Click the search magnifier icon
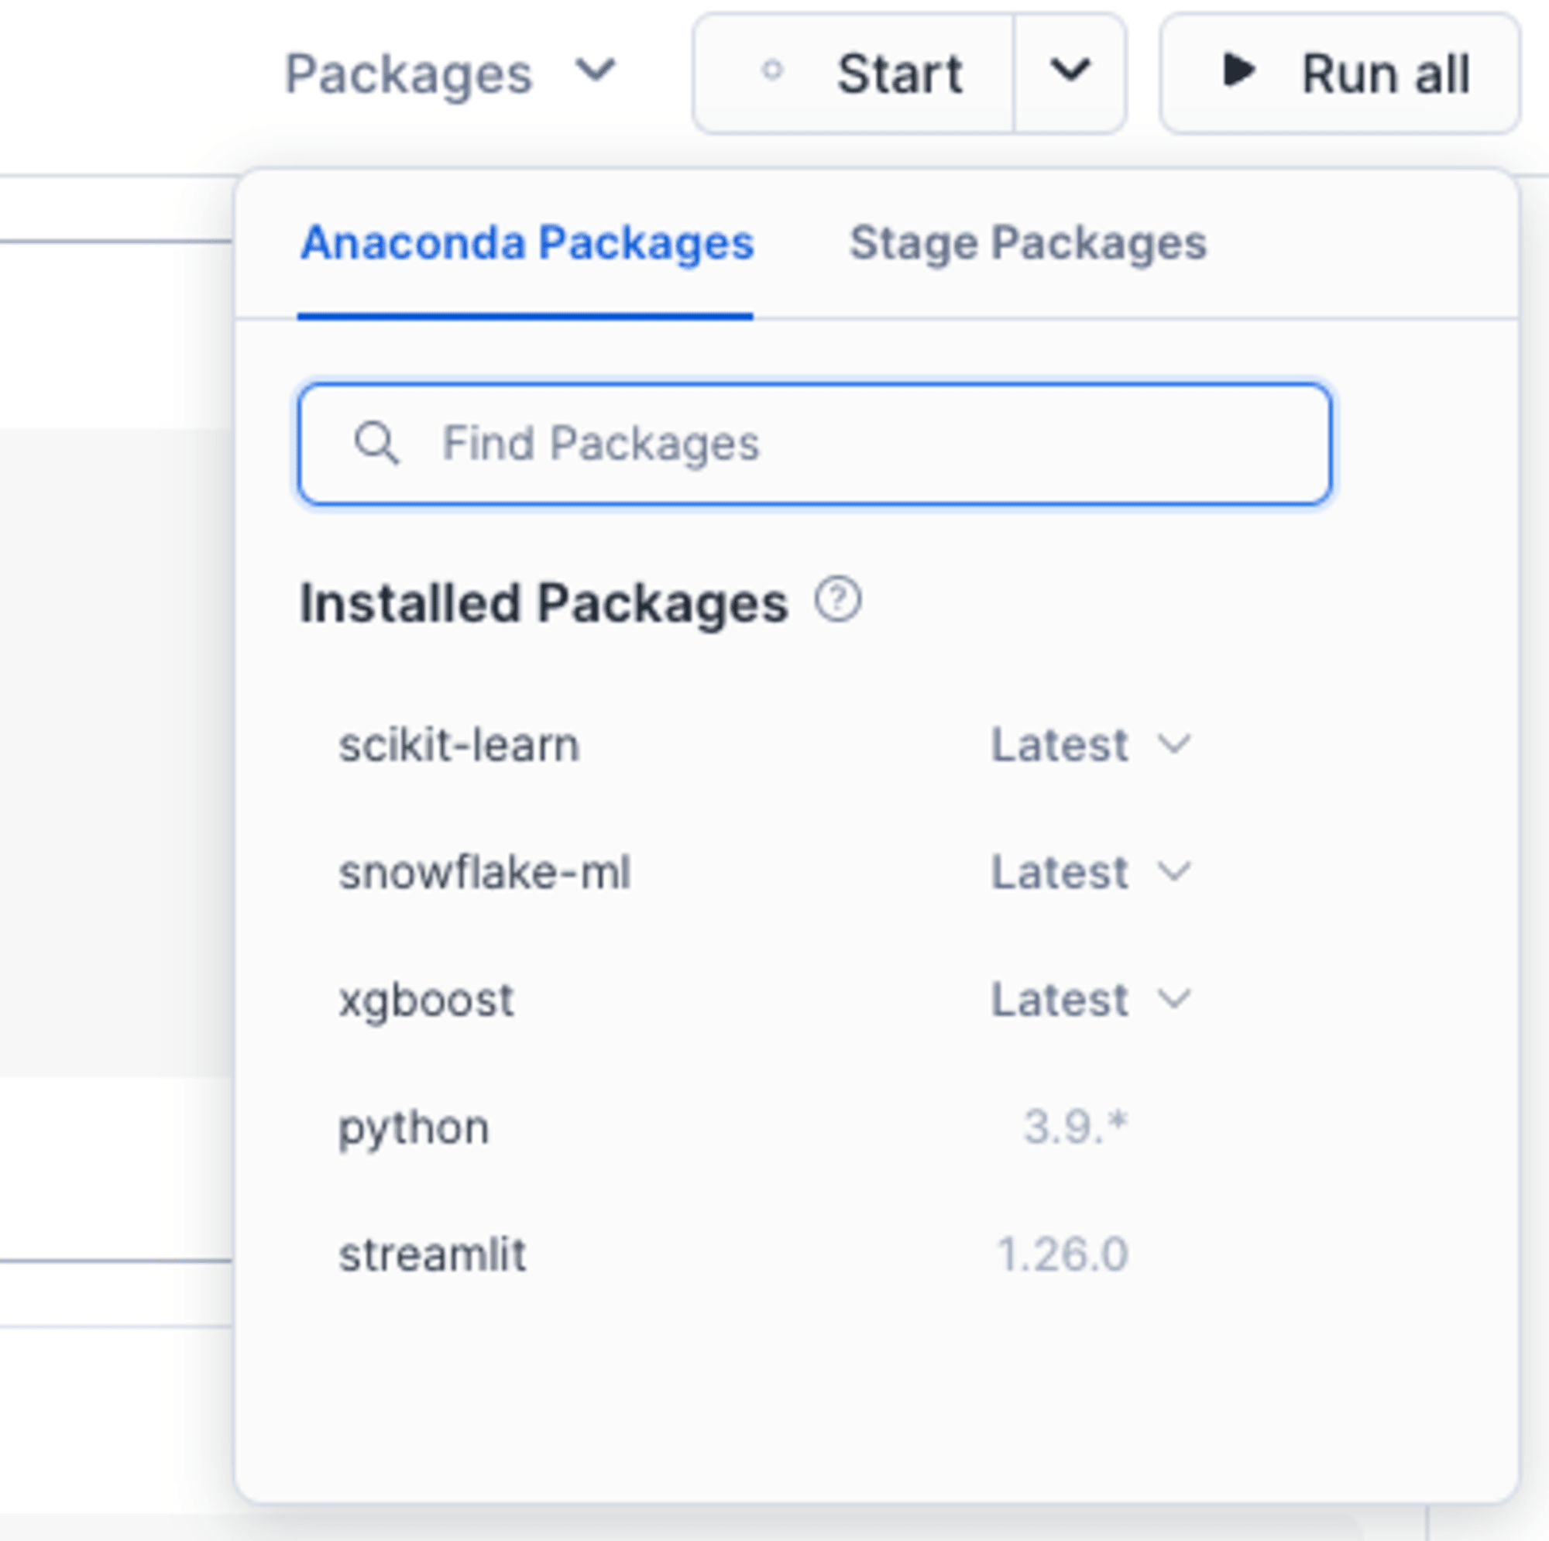1549x1541 pixels. click(376, 444)
